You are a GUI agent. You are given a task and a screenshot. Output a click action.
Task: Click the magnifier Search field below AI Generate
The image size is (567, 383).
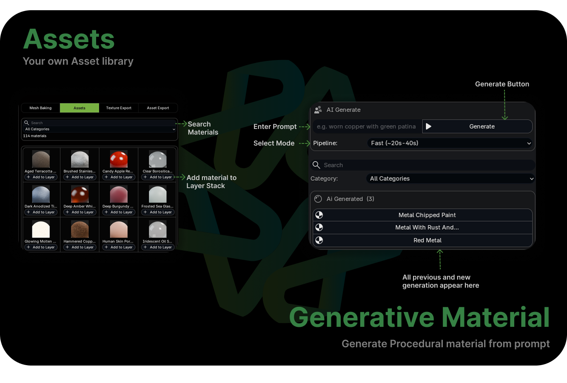(x=422, y=165)
